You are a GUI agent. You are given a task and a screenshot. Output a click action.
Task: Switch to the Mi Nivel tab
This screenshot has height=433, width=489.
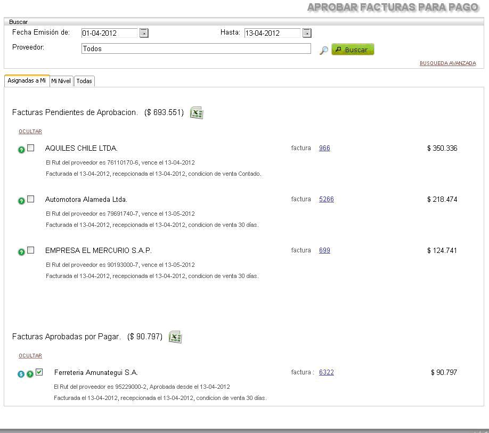pyautogui.click(x=61, y=81)
